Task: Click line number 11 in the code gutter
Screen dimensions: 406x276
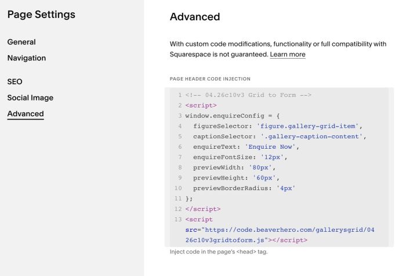Action: point(177,198)
